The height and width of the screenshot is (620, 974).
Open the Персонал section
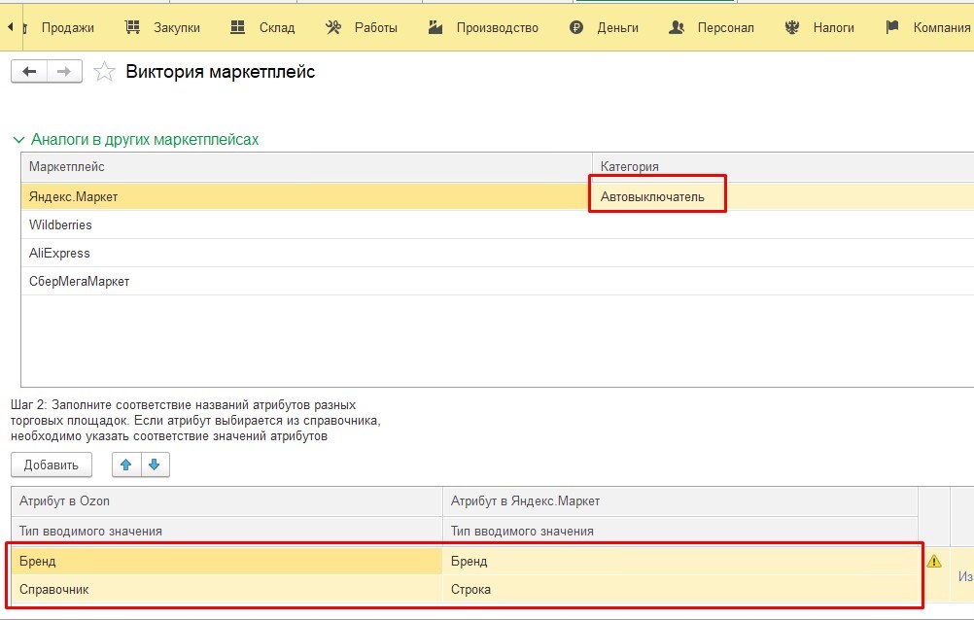[x=725, y=28]
